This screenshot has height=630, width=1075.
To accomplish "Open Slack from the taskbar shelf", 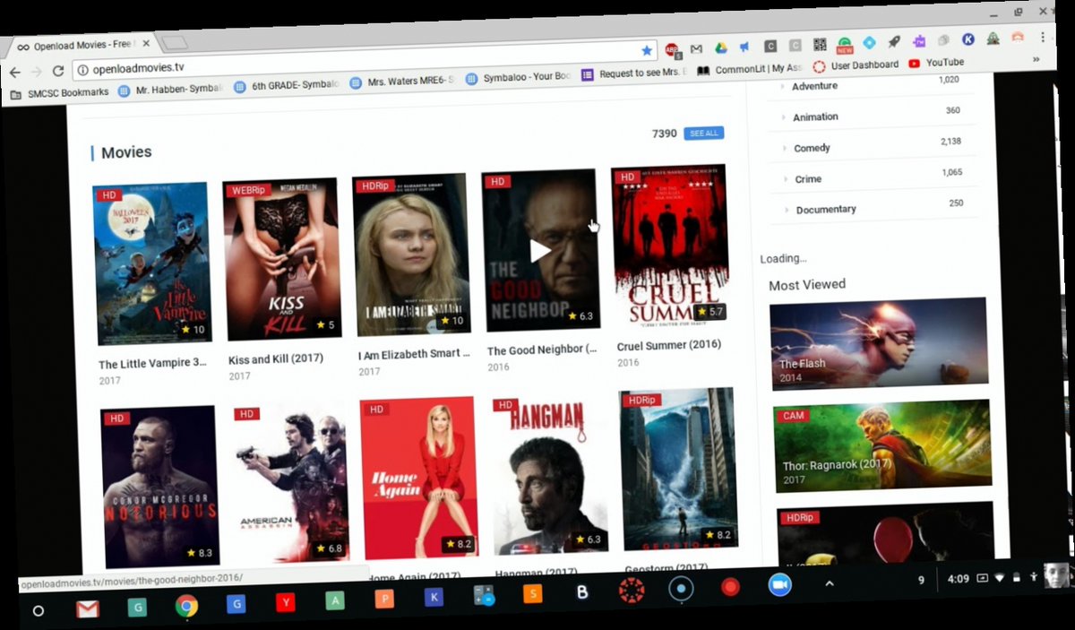I will (x=534, y=591).
